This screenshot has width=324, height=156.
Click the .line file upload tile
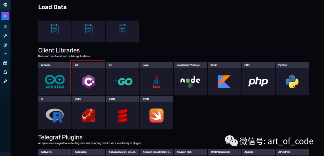click(x=122, y=31)
